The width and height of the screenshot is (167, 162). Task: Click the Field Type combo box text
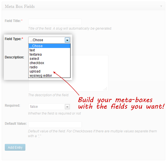point(36,40)
